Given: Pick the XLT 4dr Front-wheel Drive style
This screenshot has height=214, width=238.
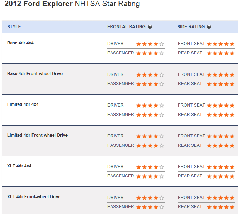Looking at the screenshot, I should 34,197.
